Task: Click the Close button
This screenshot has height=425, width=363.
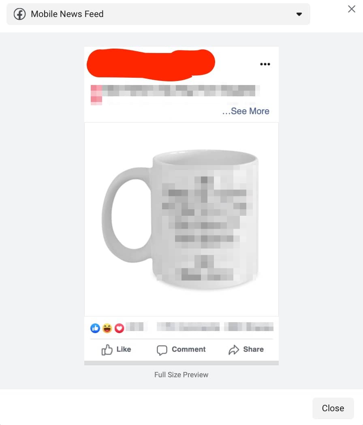Action: point(333,408)
